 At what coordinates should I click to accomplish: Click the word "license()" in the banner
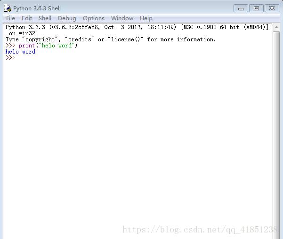pyautogui.click(x=126, y=40)
